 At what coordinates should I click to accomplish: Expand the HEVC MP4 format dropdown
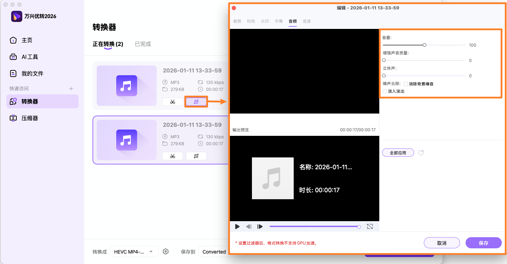pos(134,251)
